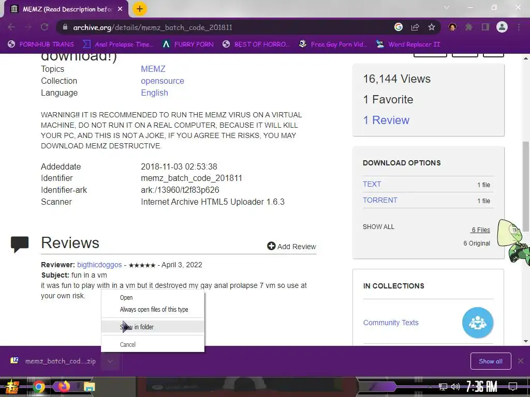Open the notification center icon
The width and height of the screenshot is (530, 397).
[x=513, y=387]
